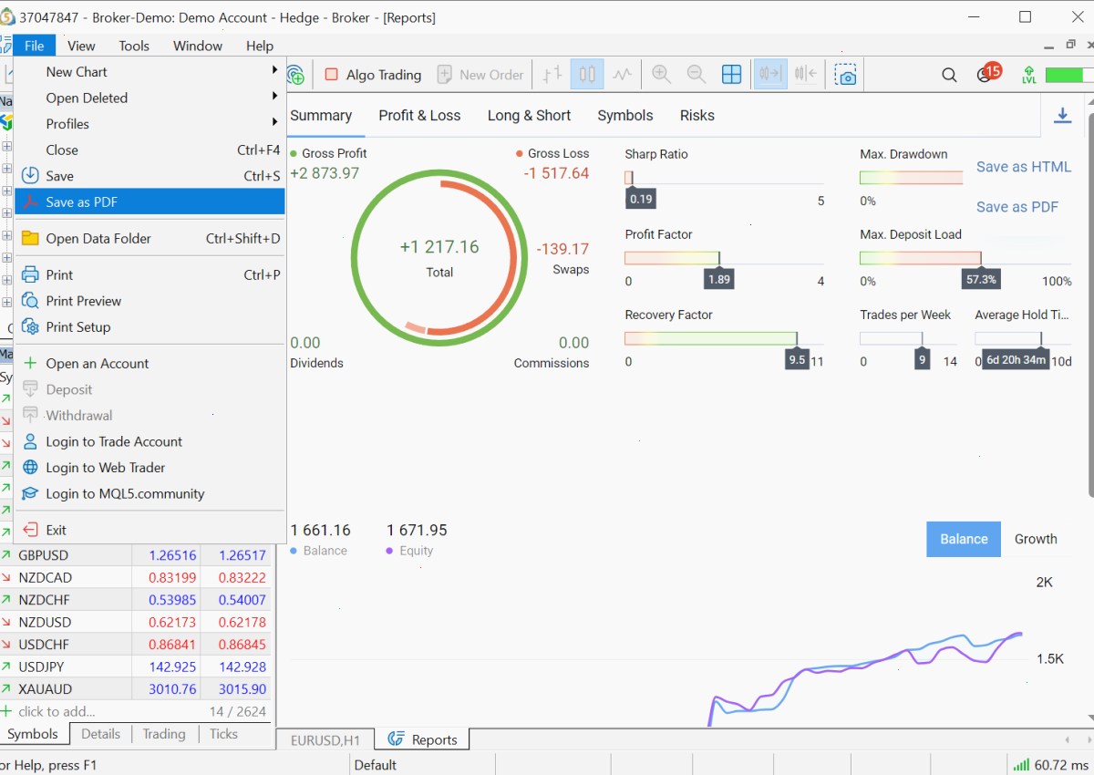Choose Login to Web Trader entry

(x=150, y=468)
